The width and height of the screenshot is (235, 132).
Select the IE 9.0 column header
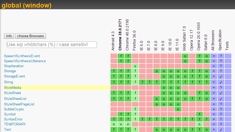point(163,46)
